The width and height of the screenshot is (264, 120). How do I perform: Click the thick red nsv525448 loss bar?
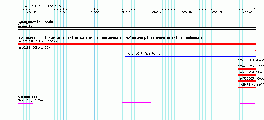click(x=136, y=44)
